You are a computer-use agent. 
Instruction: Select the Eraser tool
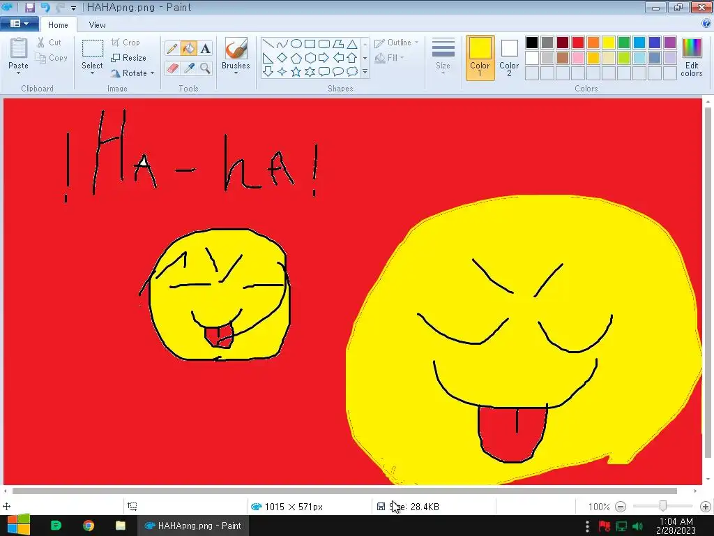(172, 68)
